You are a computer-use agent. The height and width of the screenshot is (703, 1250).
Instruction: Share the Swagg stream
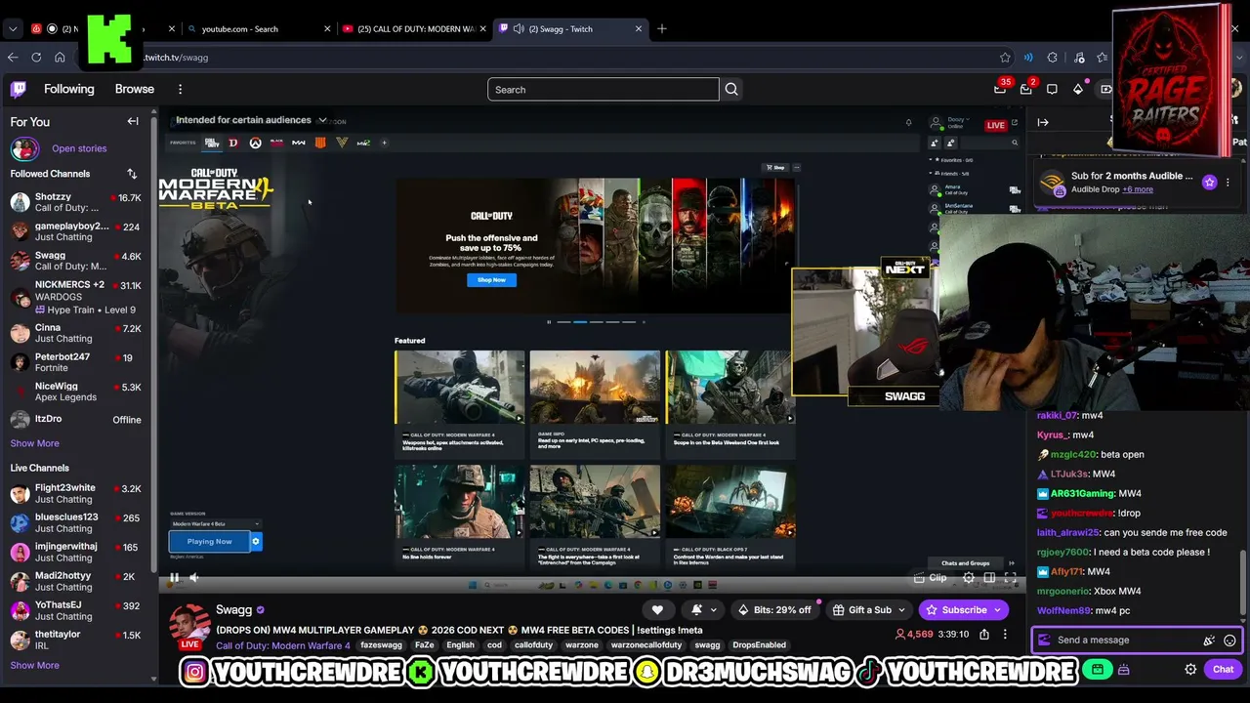[x=984, y=635]
